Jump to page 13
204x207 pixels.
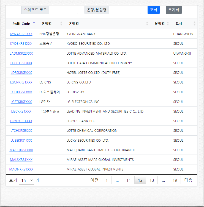tap(152, 180)
